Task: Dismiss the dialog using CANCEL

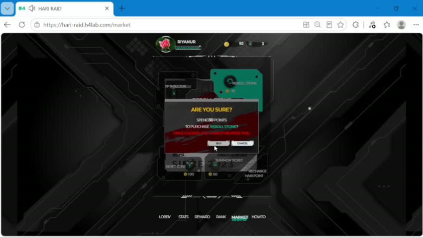Action: point(242,143)
